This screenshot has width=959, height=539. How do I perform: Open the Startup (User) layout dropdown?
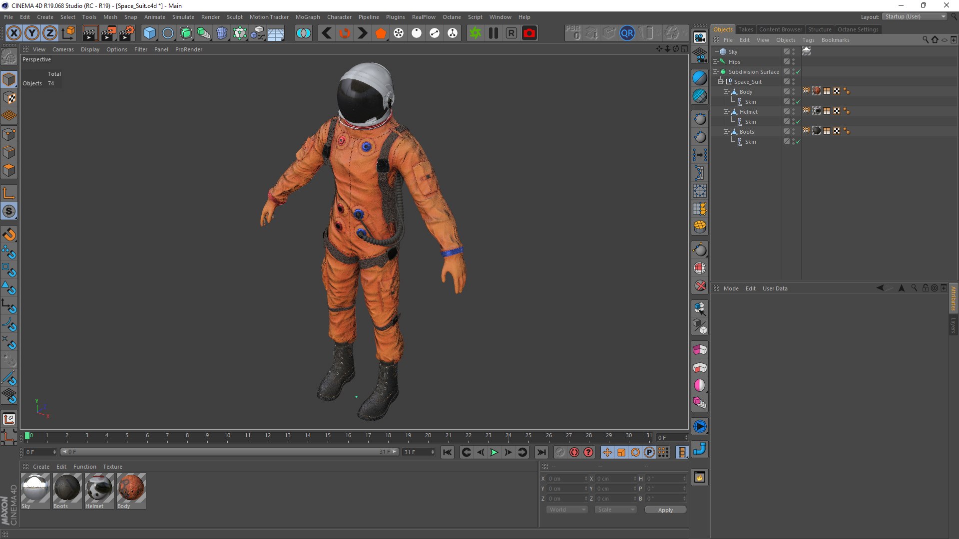(915, 16)
